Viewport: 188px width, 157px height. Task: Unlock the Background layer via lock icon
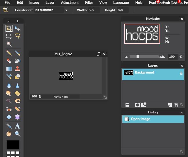[x=181, y=74]
